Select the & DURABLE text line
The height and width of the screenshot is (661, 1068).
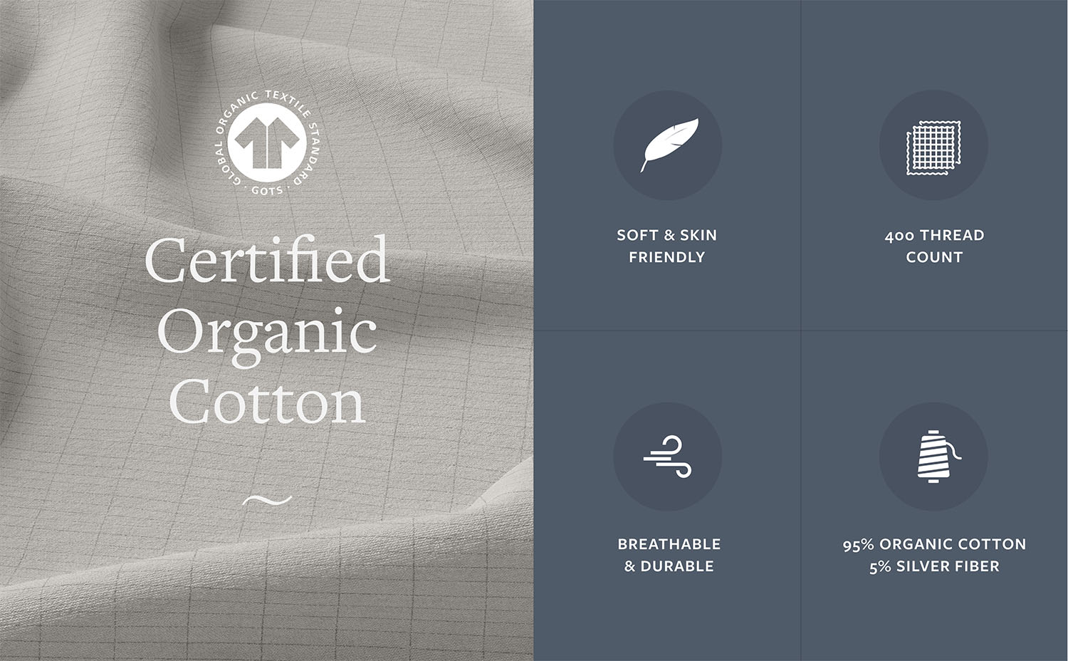[x=669, y=566]
